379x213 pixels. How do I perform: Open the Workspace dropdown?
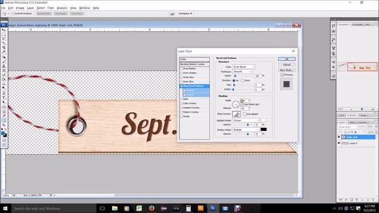(x=185, y=14)
